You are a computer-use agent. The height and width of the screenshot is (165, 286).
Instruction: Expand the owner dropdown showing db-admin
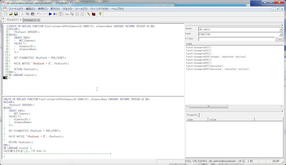tap(281, 29)
